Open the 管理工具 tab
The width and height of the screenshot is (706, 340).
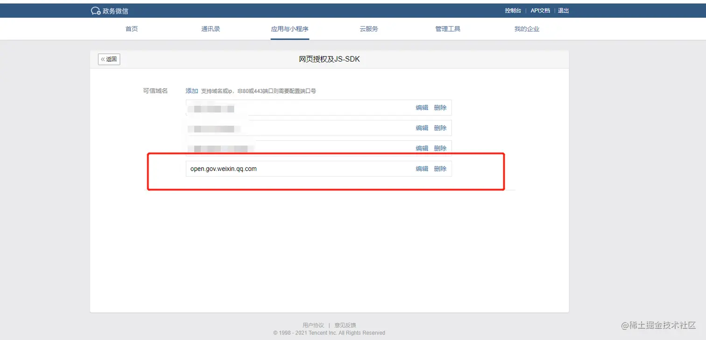[x=448, y=29]
